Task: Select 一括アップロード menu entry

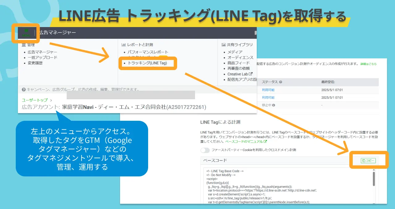Action: point(42,57)
